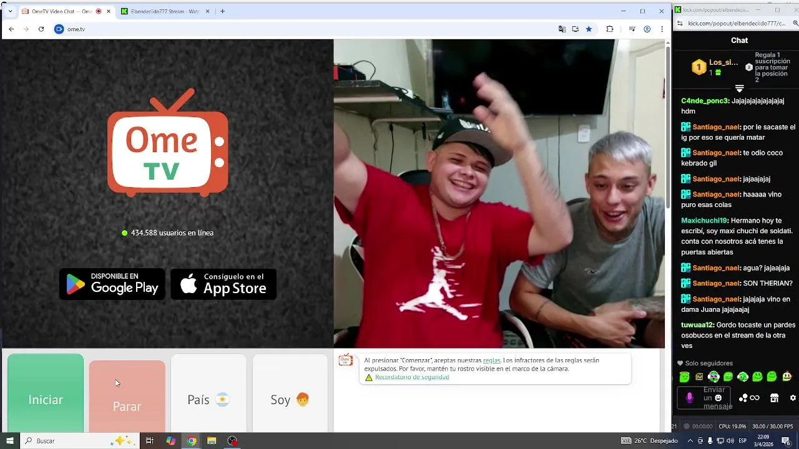Click the Buscar taskbar search box
Viewport: 799px width, 449px height.
pyautogui.click(x=79, y=441)
